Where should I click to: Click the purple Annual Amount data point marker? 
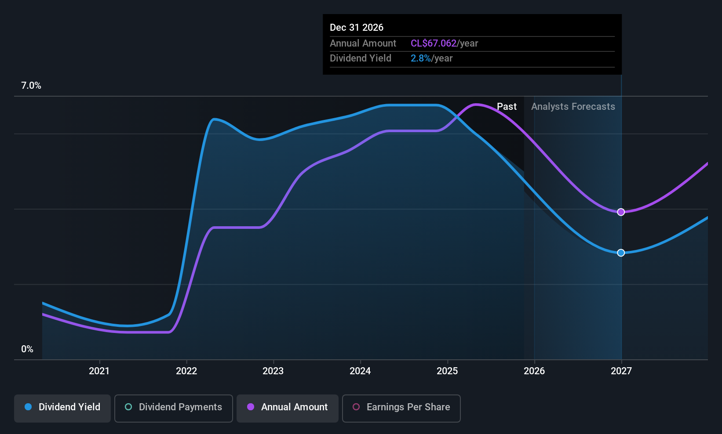point(621,212)
